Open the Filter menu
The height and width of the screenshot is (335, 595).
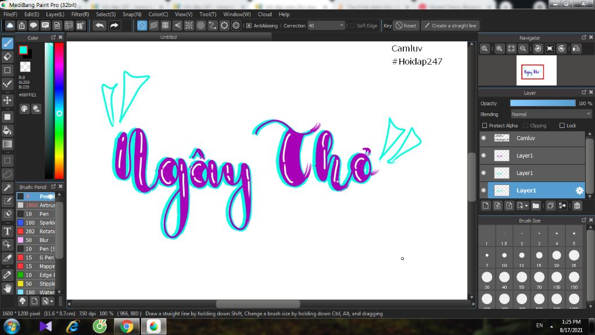[80, 14]
